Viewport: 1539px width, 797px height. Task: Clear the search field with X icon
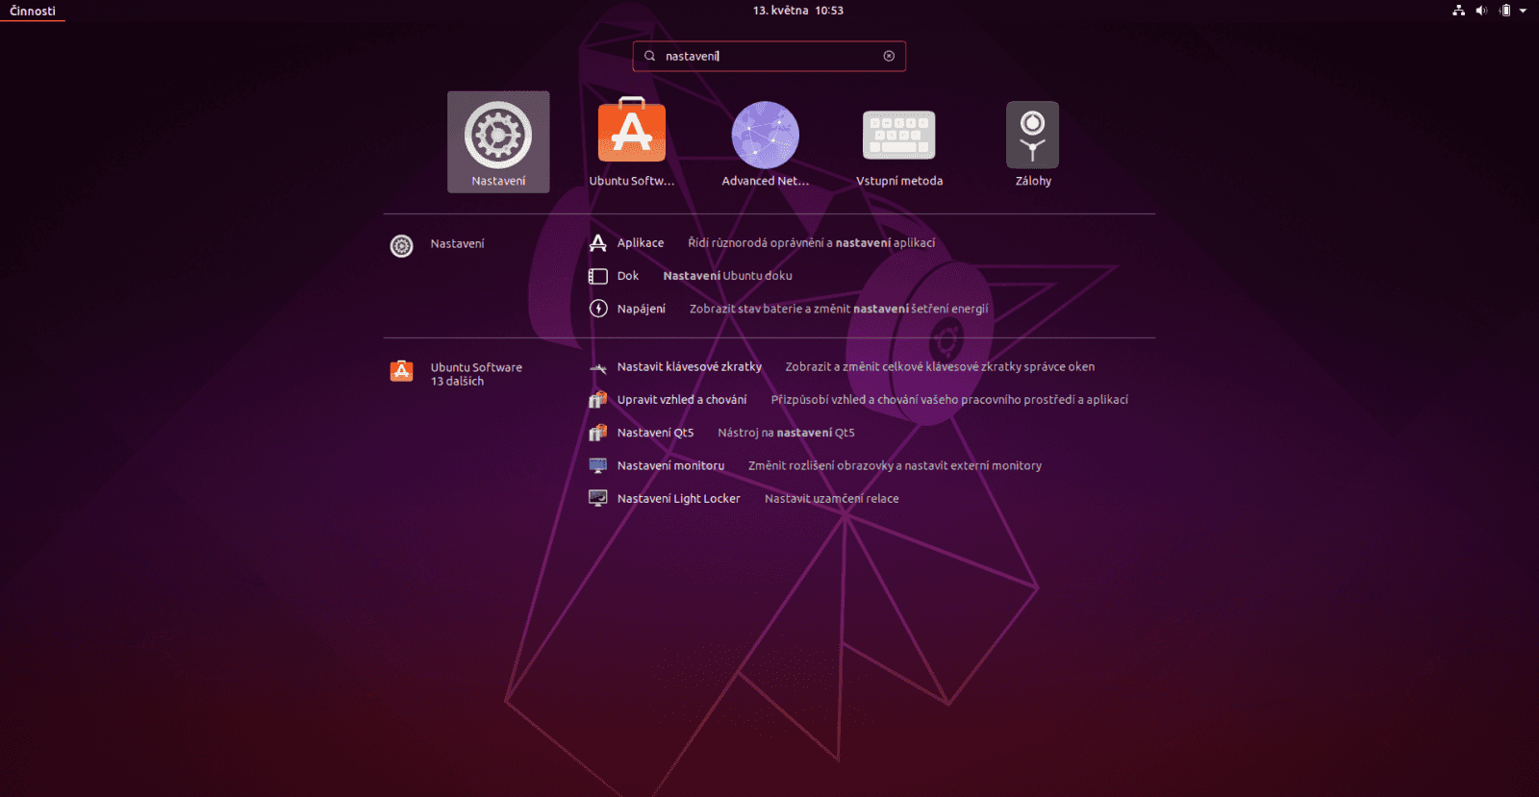click(x=889, y=56)
